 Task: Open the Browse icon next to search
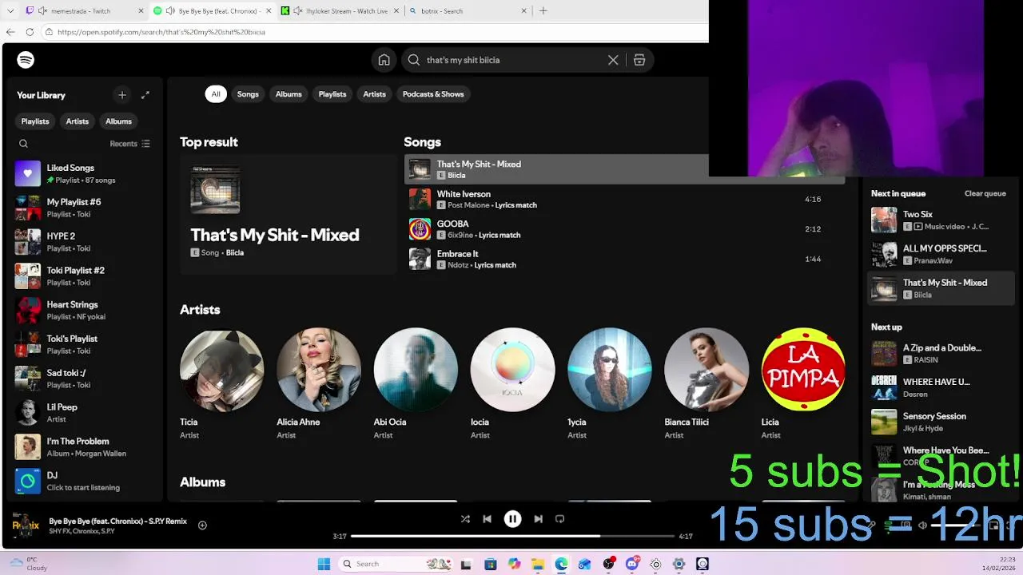coord(639,60)
